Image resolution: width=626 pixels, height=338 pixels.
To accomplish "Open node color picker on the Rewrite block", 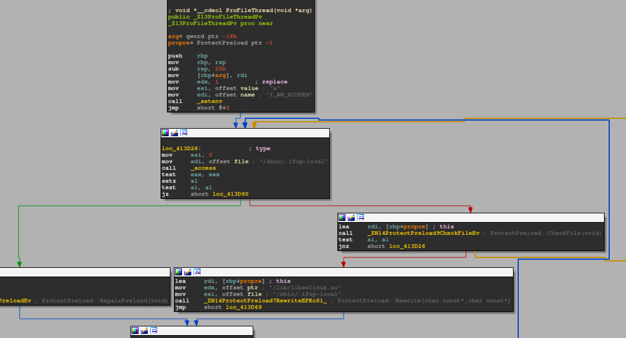I will coord(179,272).
